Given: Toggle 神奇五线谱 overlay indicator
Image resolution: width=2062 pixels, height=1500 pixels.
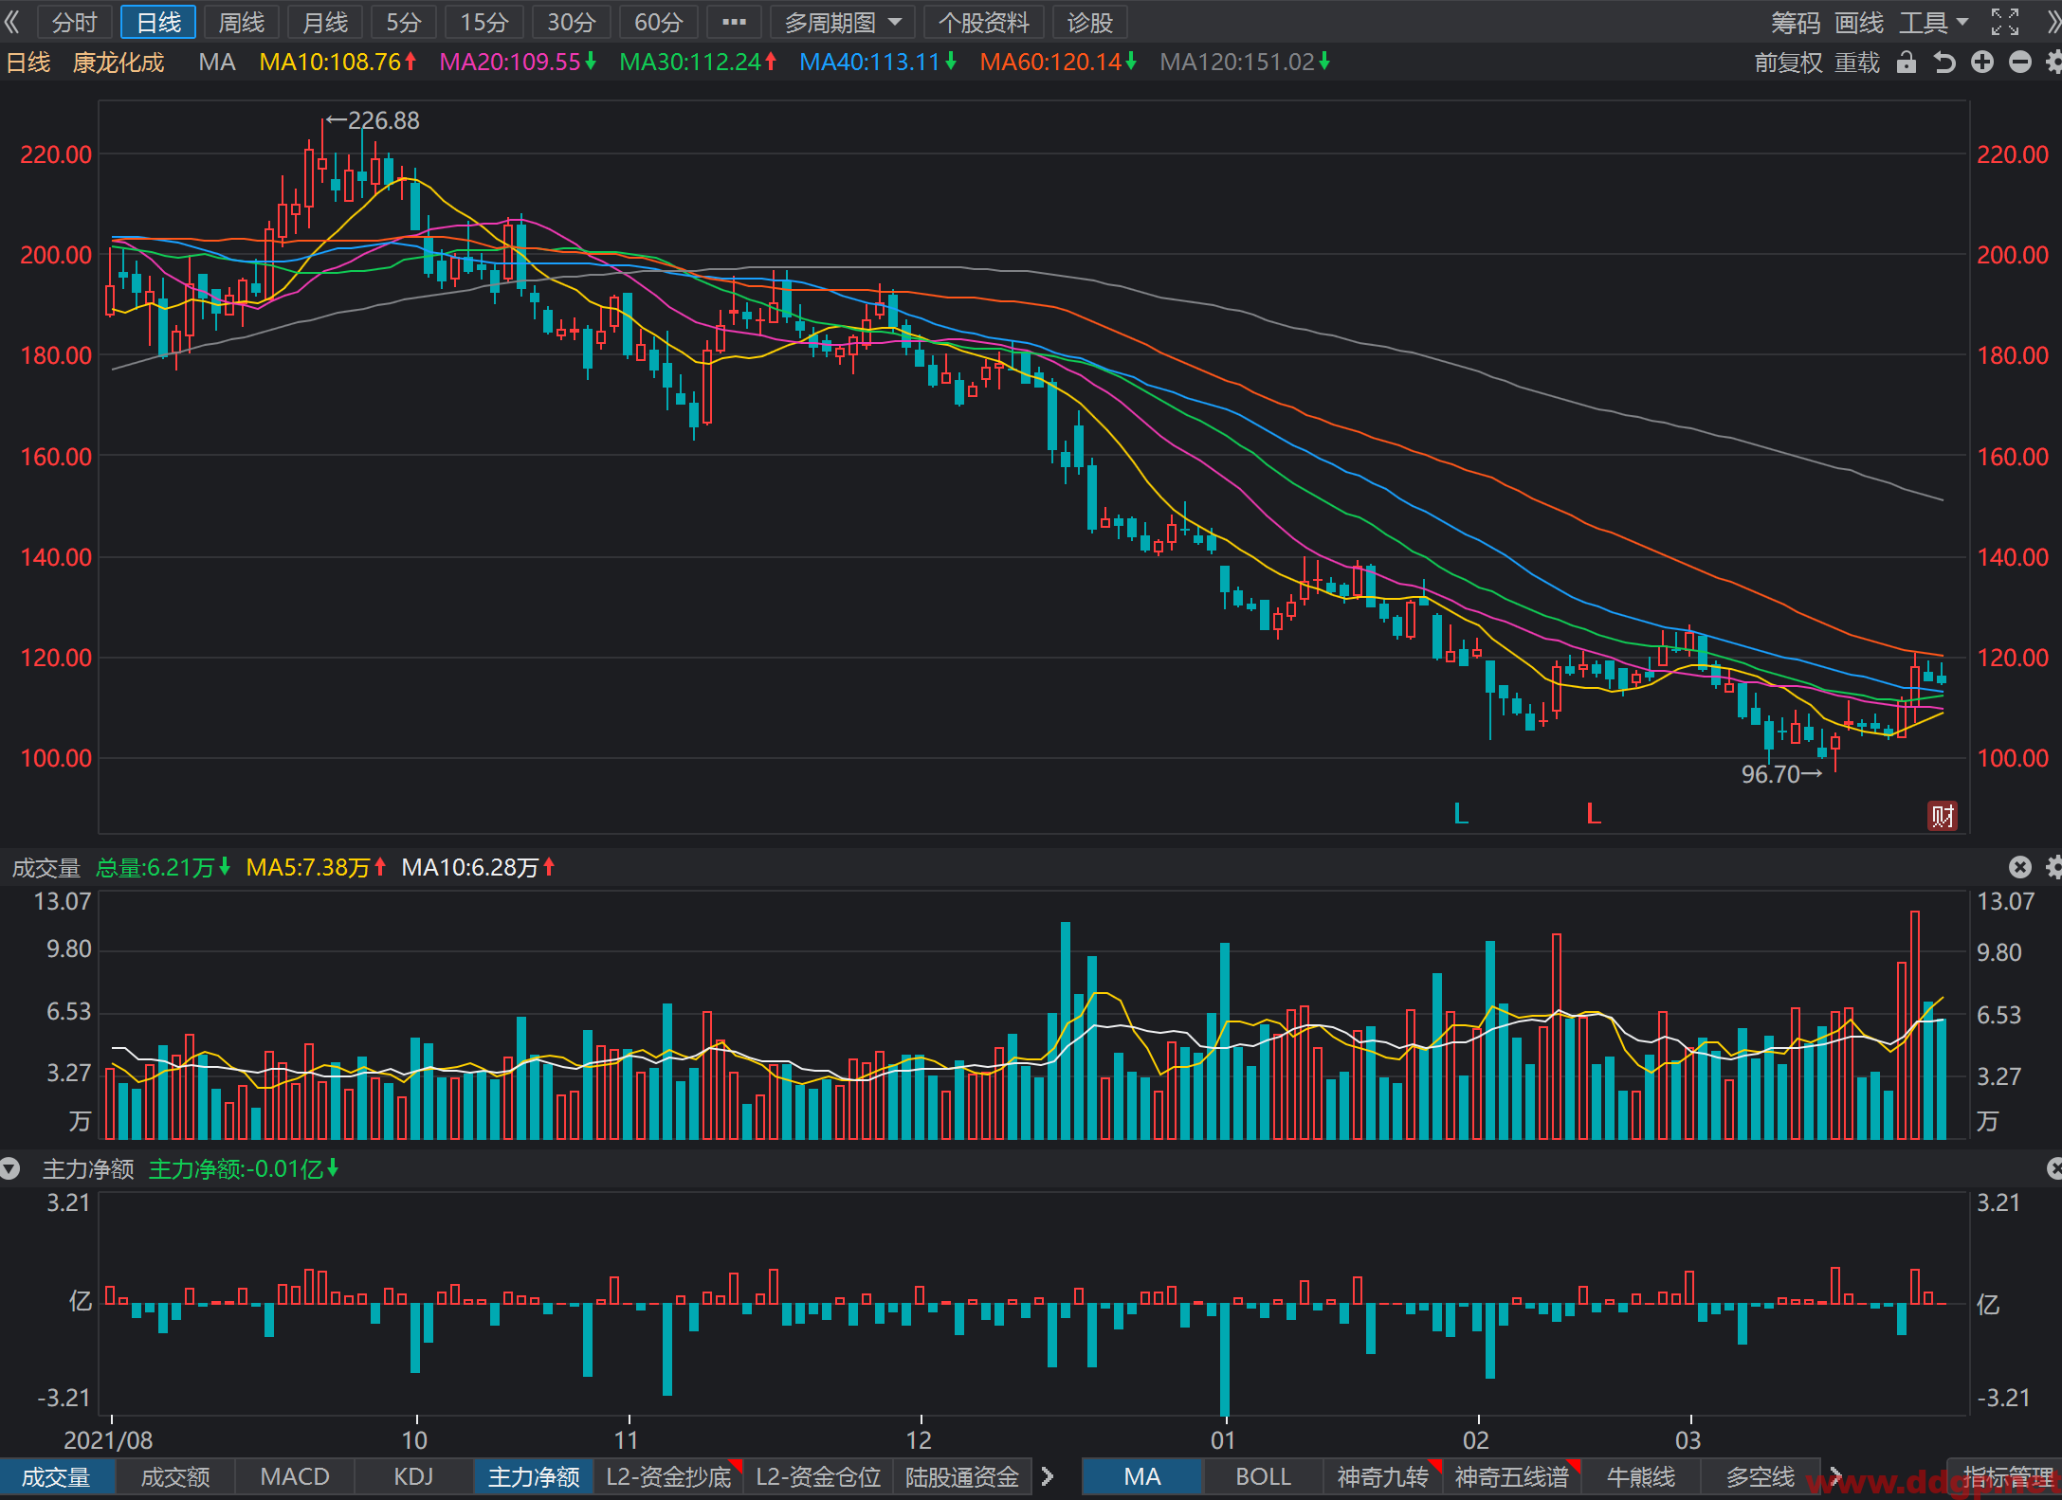Looking at the screenshot, I should (1512, 1476).
